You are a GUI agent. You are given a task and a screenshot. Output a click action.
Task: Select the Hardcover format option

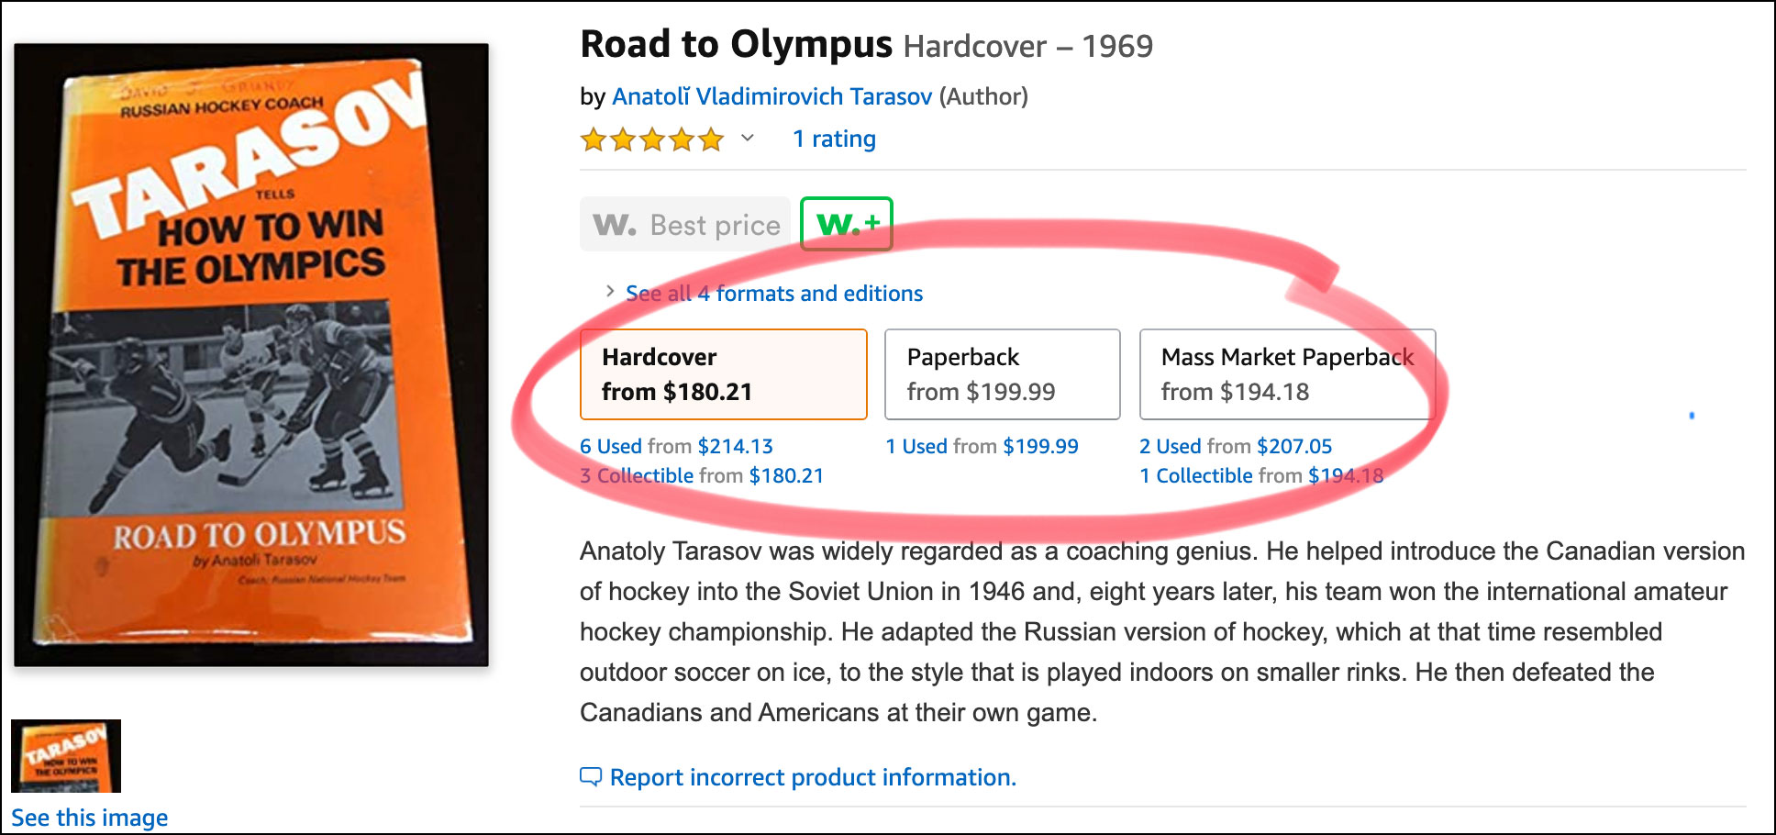tap(723, 374)
